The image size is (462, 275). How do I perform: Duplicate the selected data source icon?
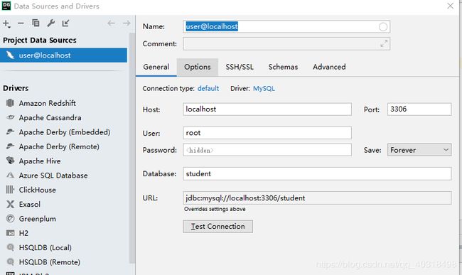36,23
